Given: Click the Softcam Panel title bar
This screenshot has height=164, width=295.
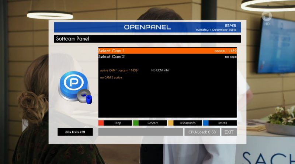Looking at the screenshot, I should coord(147,39).
